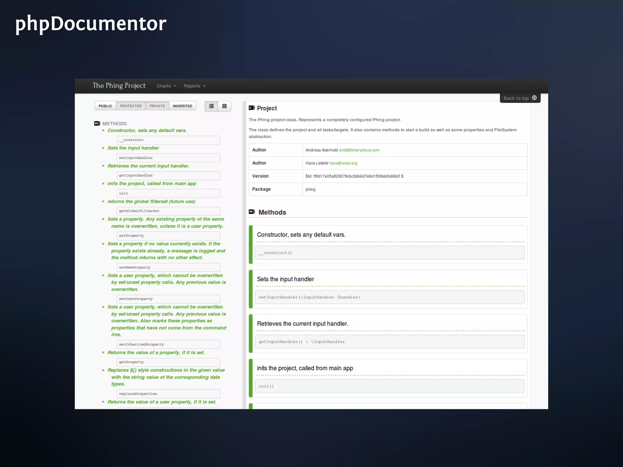Jump to 'Sets a property if no value currently exists' link

point(166,251)
